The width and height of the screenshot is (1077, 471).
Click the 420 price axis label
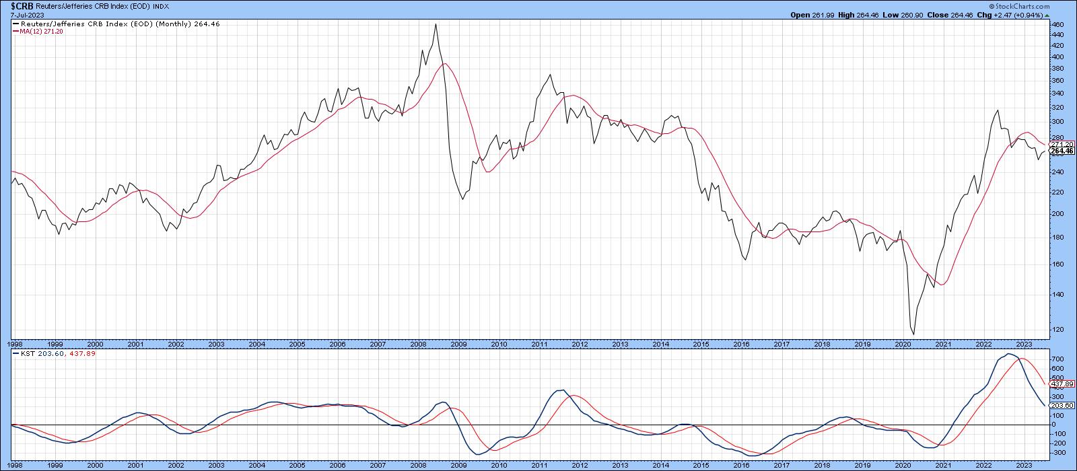(x=1057, y=46)
